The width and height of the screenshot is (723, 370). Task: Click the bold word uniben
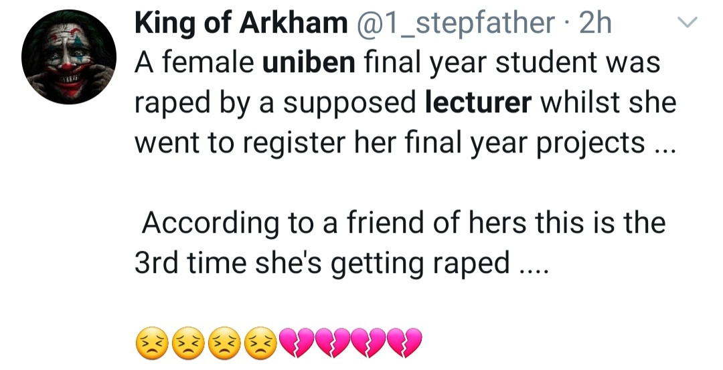point(309,63)
